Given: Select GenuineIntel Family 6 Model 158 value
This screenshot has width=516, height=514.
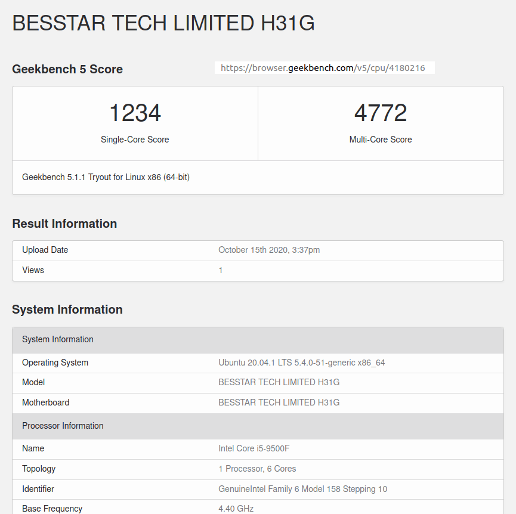Looking at the screenshot, I should coord(303,489).
